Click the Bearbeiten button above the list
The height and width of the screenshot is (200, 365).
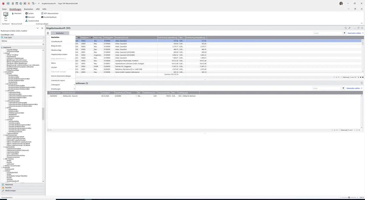pyautogui.click(x=60, y=33)
